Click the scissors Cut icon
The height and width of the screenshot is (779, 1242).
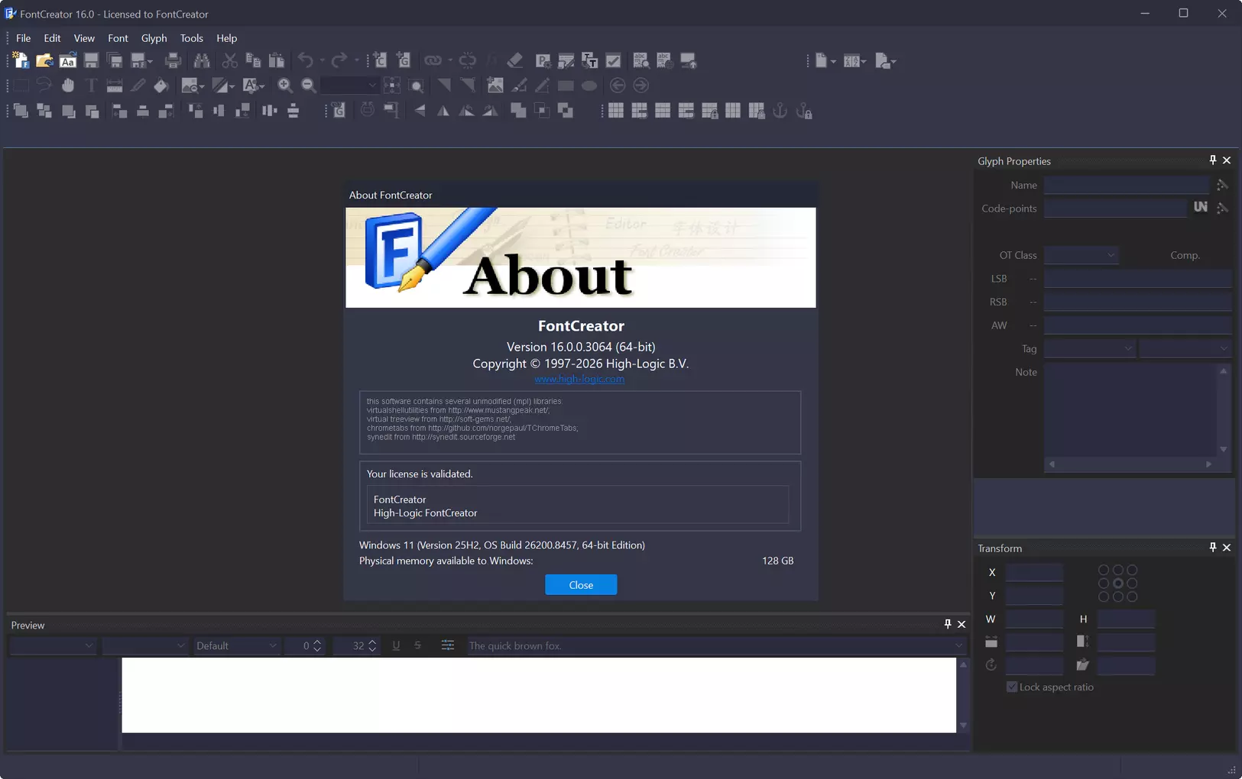[x=229, y=61]
